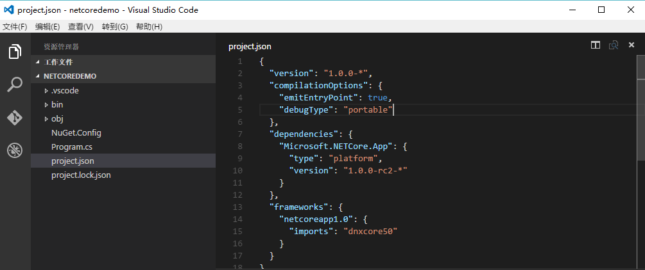The image size is (645, 270).
Task: Click the "1.0.0-rc2-*" version value
Action: tap(375, 170)
